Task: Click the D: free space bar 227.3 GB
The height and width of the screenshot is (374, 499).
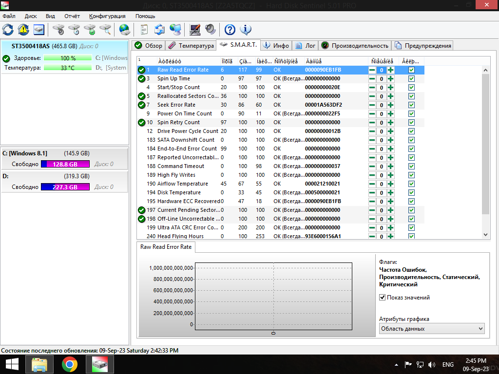Action: [x=65, y=187]
